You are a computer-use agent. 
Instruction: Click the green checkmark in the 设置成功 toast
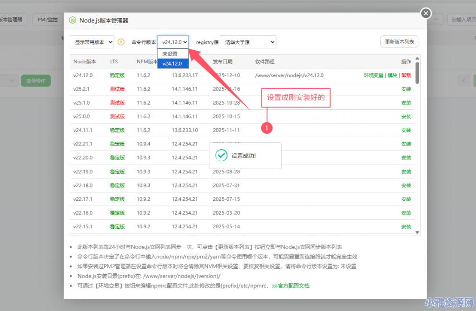coord(221,156)
